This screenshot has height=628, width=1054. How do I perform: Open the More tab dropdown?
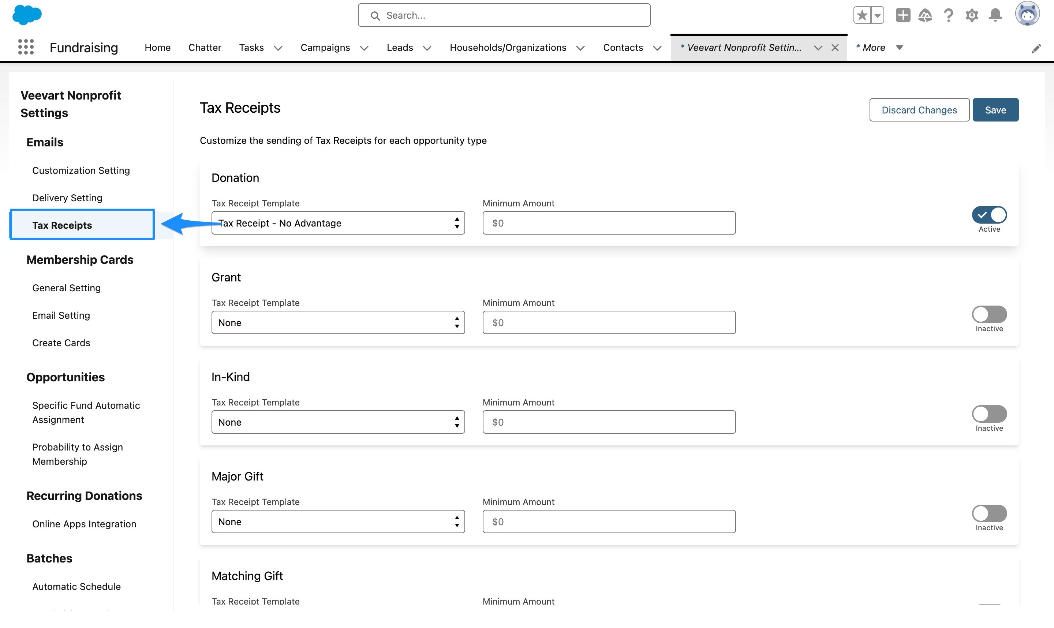click(899, 48)
